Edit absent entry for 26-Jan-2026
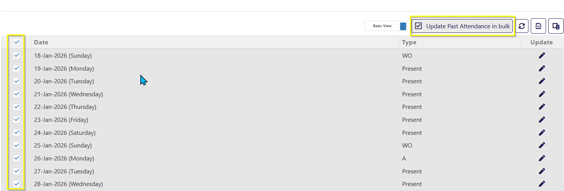 (542, 159)
